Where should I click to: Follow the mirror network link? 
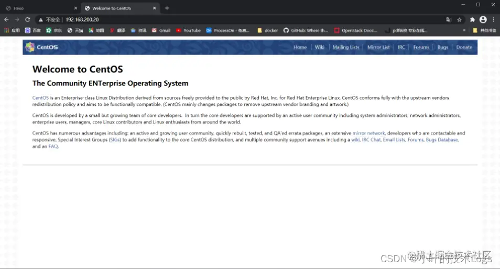368,133
